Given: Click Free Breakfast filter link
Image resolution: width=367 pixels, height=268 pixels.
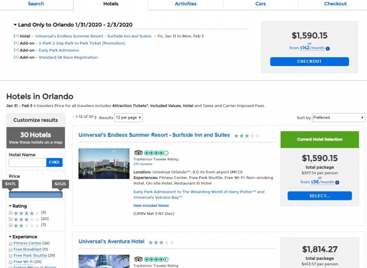Looking at the screenshot, I should [x=27, y=249].
